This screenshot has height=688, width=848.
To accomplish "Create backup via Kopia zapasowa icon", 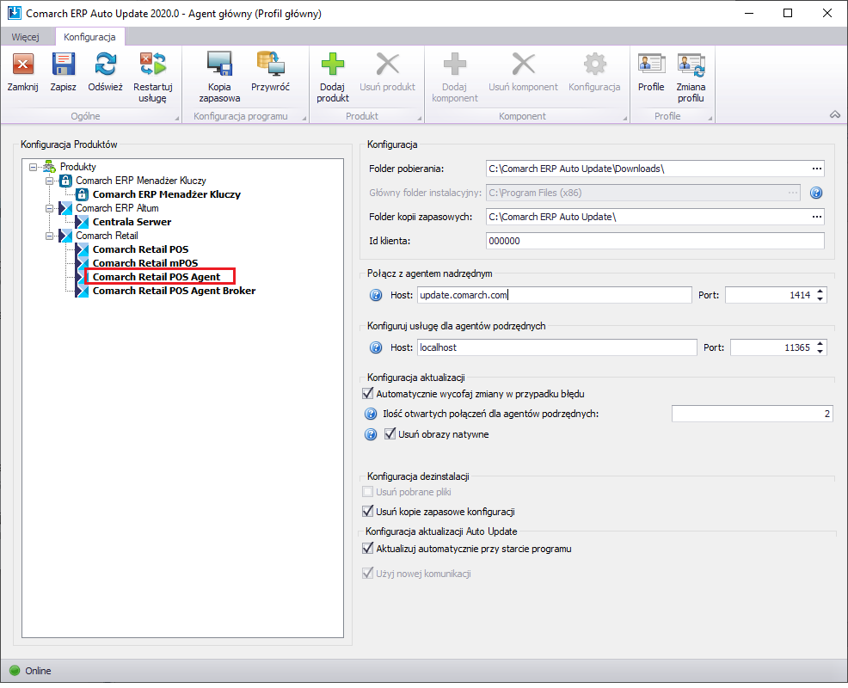I will 219,64.
